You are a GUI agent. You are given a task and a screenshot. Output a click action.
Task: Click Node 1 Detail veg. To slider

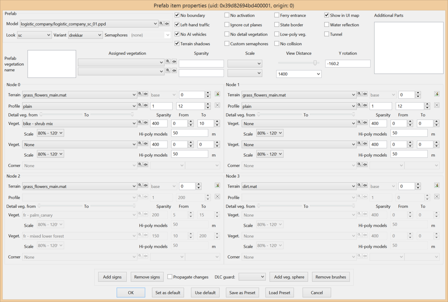pos(332,115)
